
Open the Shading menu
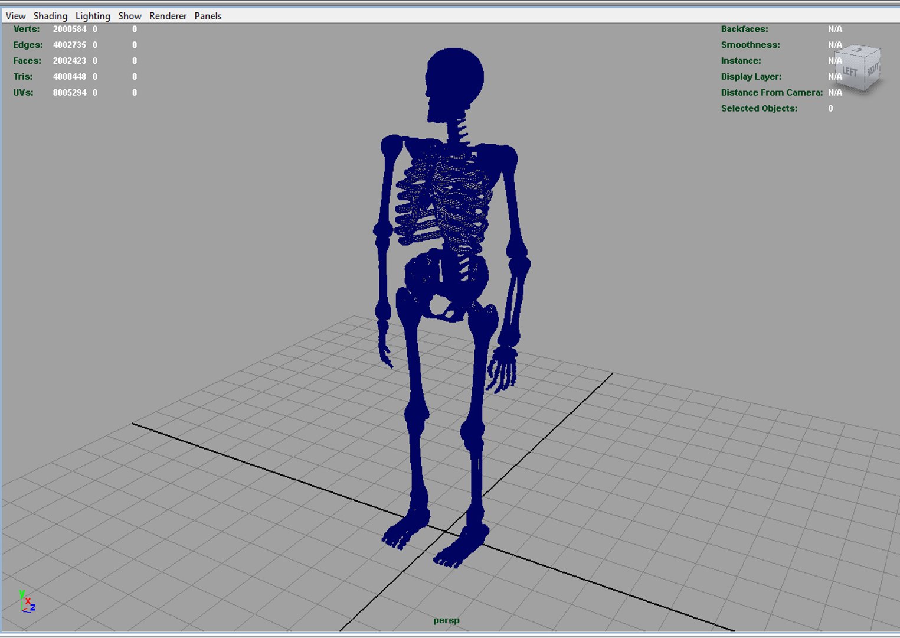[50, 16]
